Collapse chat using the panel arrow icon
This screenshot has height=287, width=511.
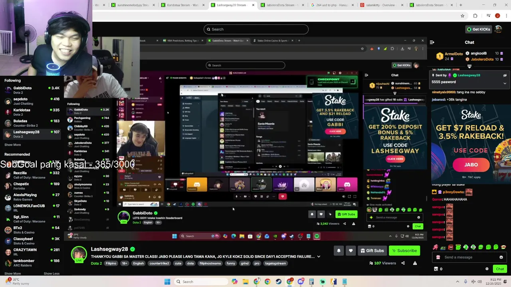[432, 42]
